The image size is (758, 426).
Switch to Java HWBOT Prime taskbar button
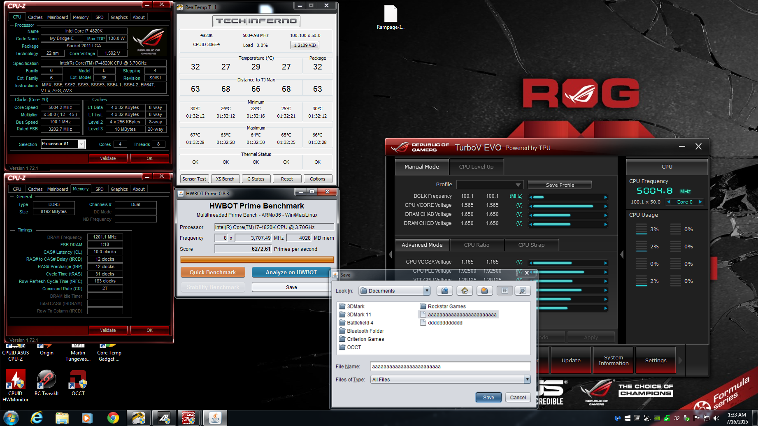coord(215,418)
